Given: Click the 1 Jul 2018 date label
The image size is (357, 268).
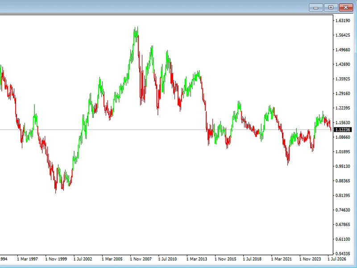Looking at the screenshot, I should 252,259.
